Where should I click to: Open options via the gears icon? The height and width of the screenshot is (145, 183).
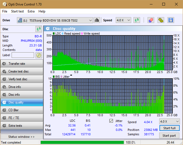point(161,20)
